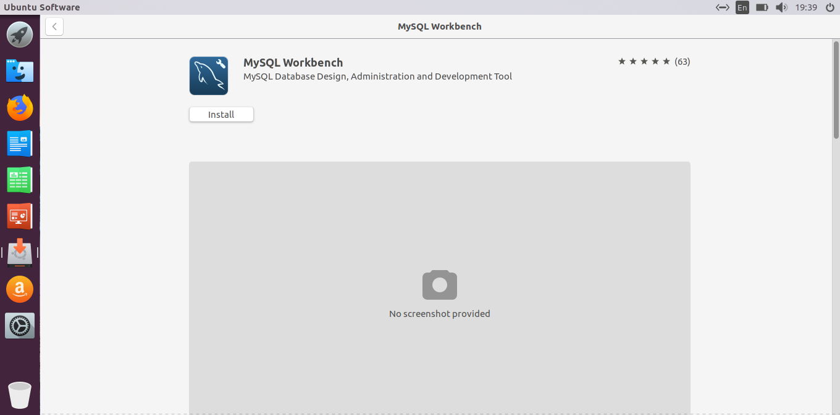840x415 pixels.
Task: Open the power session menu icon
Action: point(829,7)
